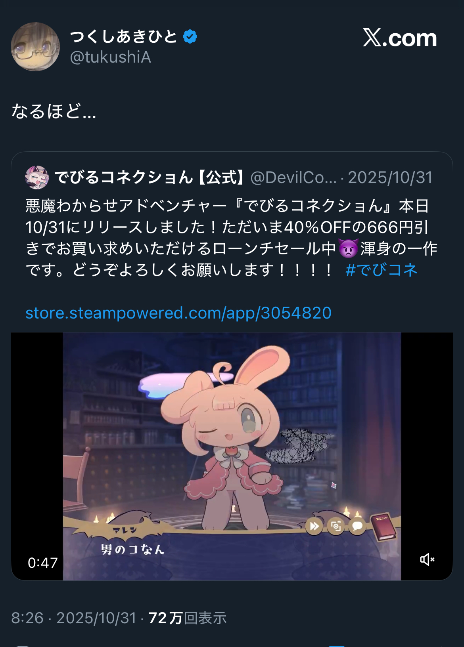Open the #でびコネ hashtag
The height and width of the screenshot is (647, 464).
pyautogui.click(x=382, y=270)
